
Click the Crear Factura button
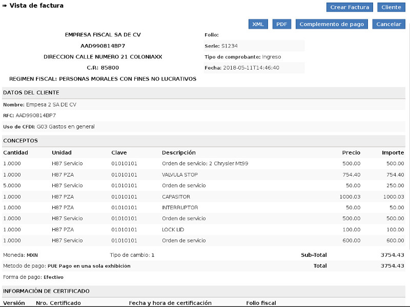(350, 7)
